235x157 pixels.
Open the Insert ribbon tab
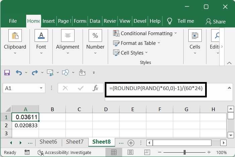coord(49,21)
